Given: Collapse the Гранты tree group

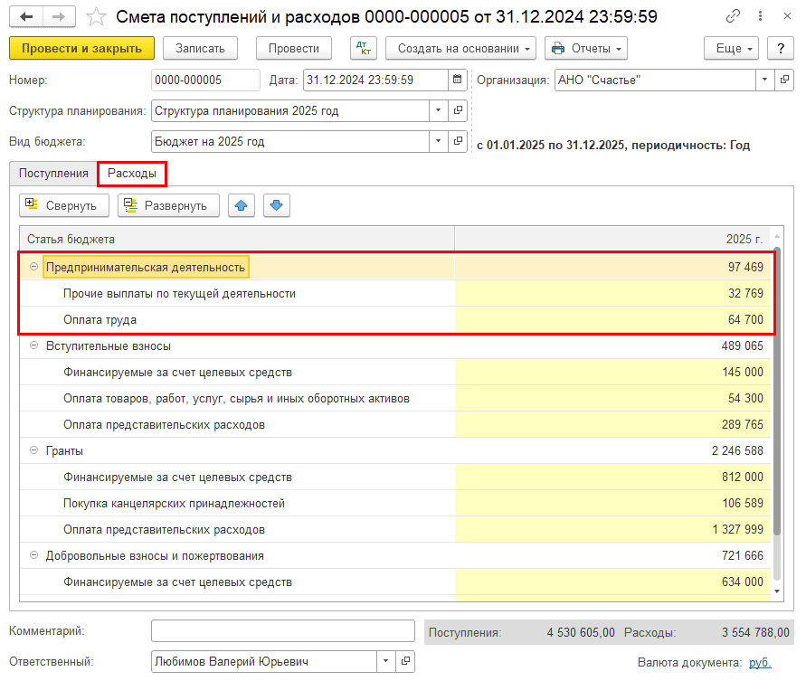Looking at the screenshot, I should (x=34, y=451).
